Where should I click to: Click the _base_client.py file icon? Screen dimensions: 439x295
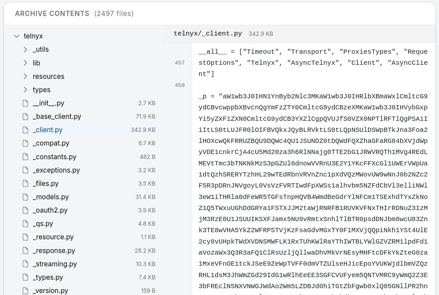[x=25, y=117]
